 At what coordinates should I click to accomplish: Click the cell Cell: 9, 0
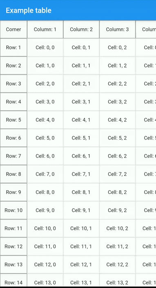click(45, 210)
